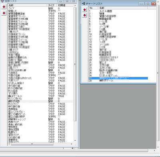Screen dimensions: 160x157
Task: Click the variable list vertical scrollbar thumb
Action: click(75, 64)
